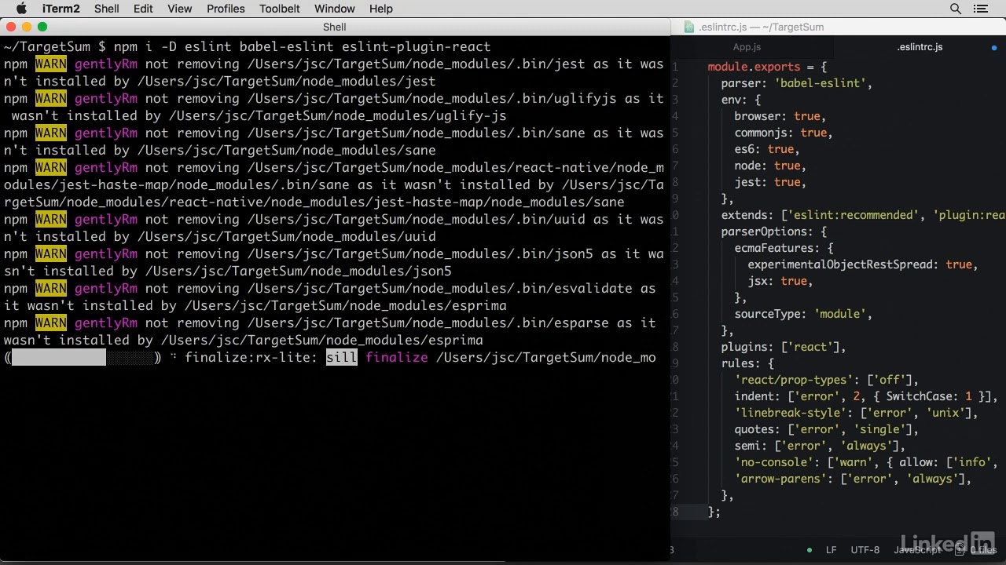Click the green status dot in editor status bar

click(x=809, y=550)
